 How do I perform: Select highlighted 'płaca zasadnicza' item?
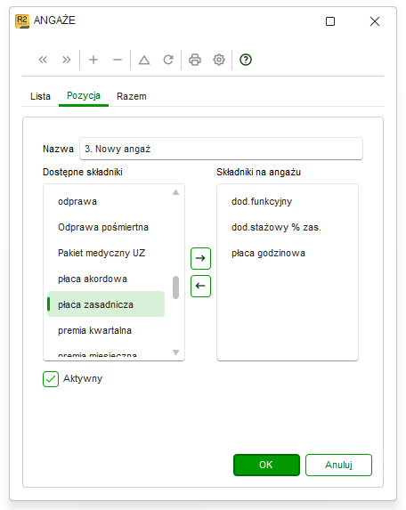pos(106,304)
